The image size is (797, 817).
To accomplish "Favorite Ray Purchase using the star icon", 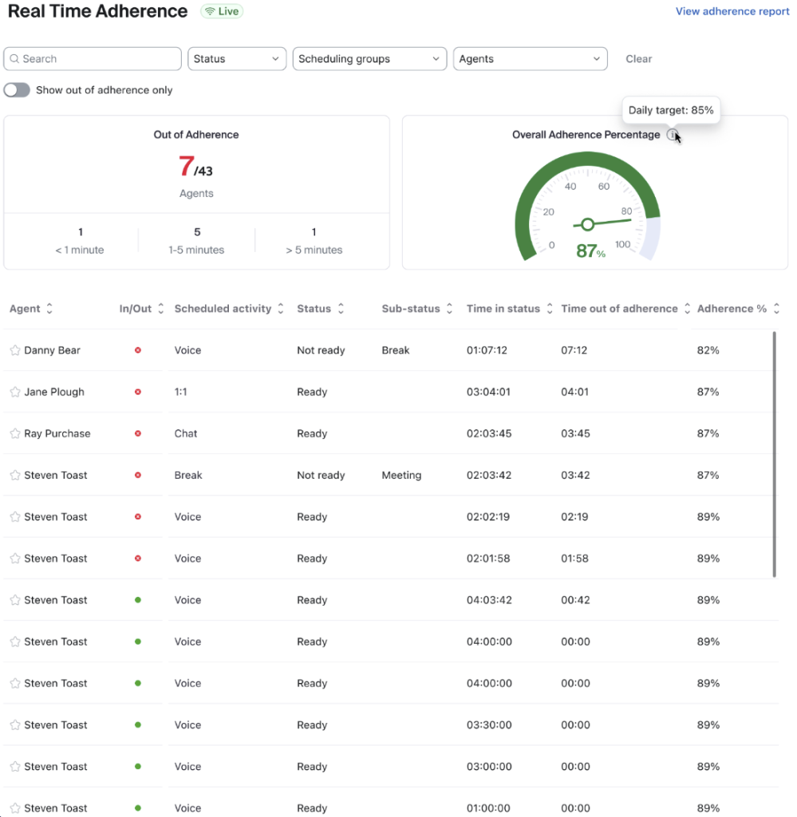I will tap(14, 433).
